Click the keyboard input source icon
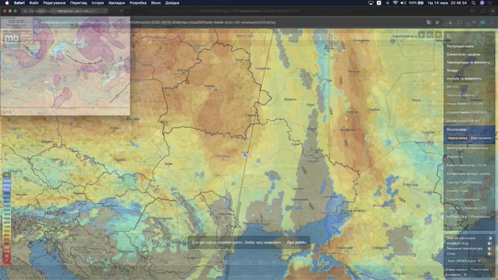 pos(379,3)
